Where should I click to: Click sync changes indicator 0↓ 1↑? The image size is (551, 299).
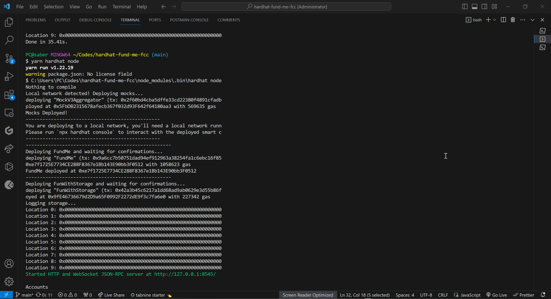(44, 295)
